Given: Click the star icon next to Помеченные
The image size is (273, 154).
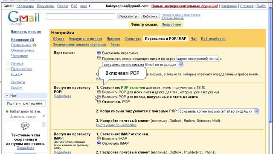Looking at the screenshot, I should coord(35,45).
